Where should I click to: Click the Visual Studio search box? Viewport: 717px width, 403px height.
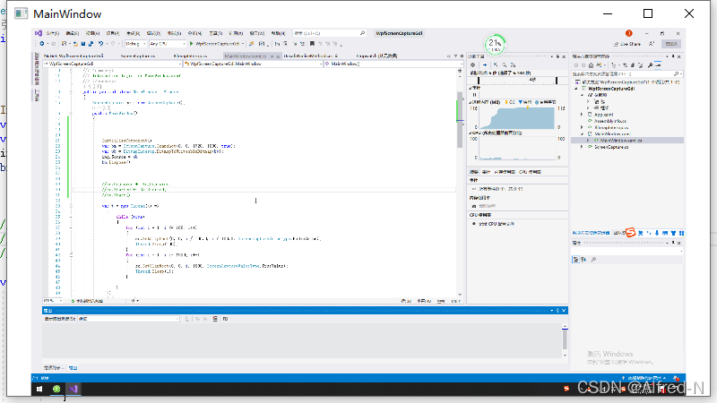coord(329,33)
